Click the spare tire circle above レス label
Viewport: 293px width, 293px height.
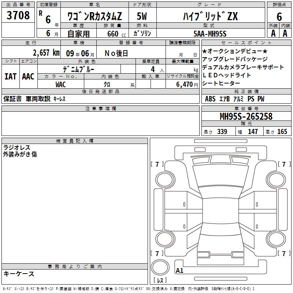[160, 268]
